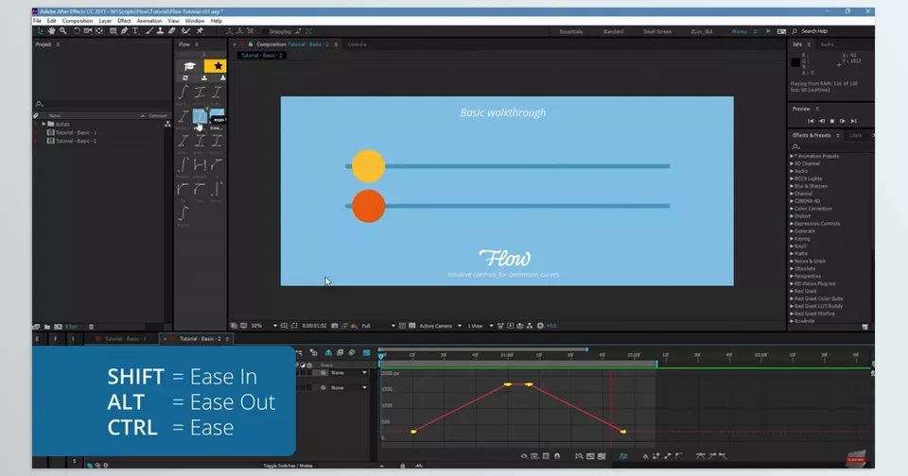The height and width of the screenshot is (476, 908).
Task: Open the Effect menu
Action: (x=124, y=21)
